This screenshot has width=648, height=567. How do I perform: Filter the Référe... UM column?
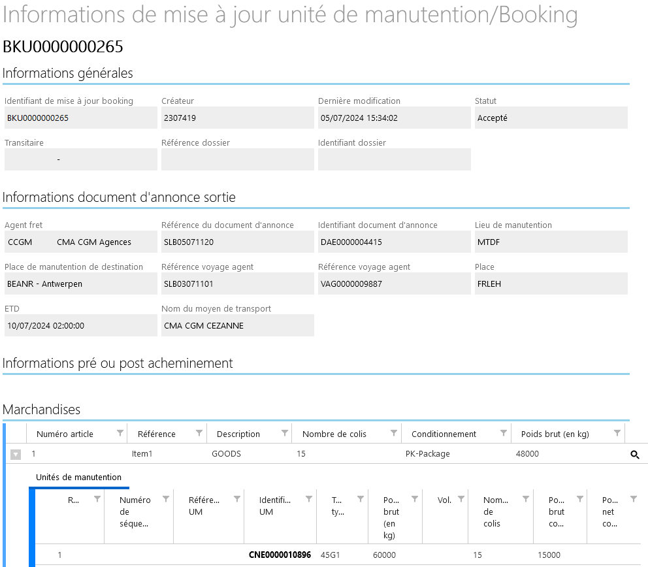tap(237, 499)
